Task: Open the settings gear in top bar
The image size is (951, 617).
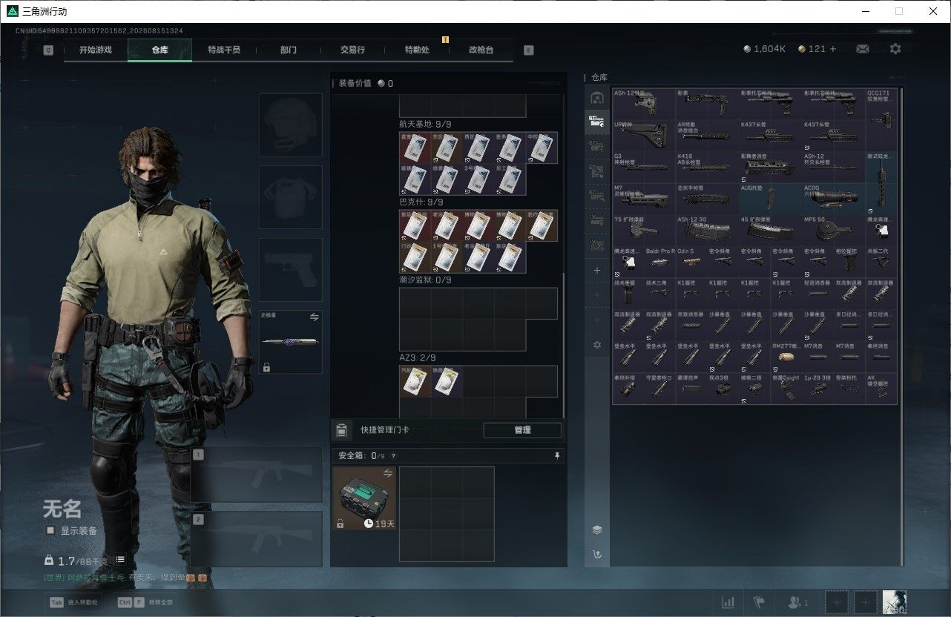Action: (x=895, y=49)
